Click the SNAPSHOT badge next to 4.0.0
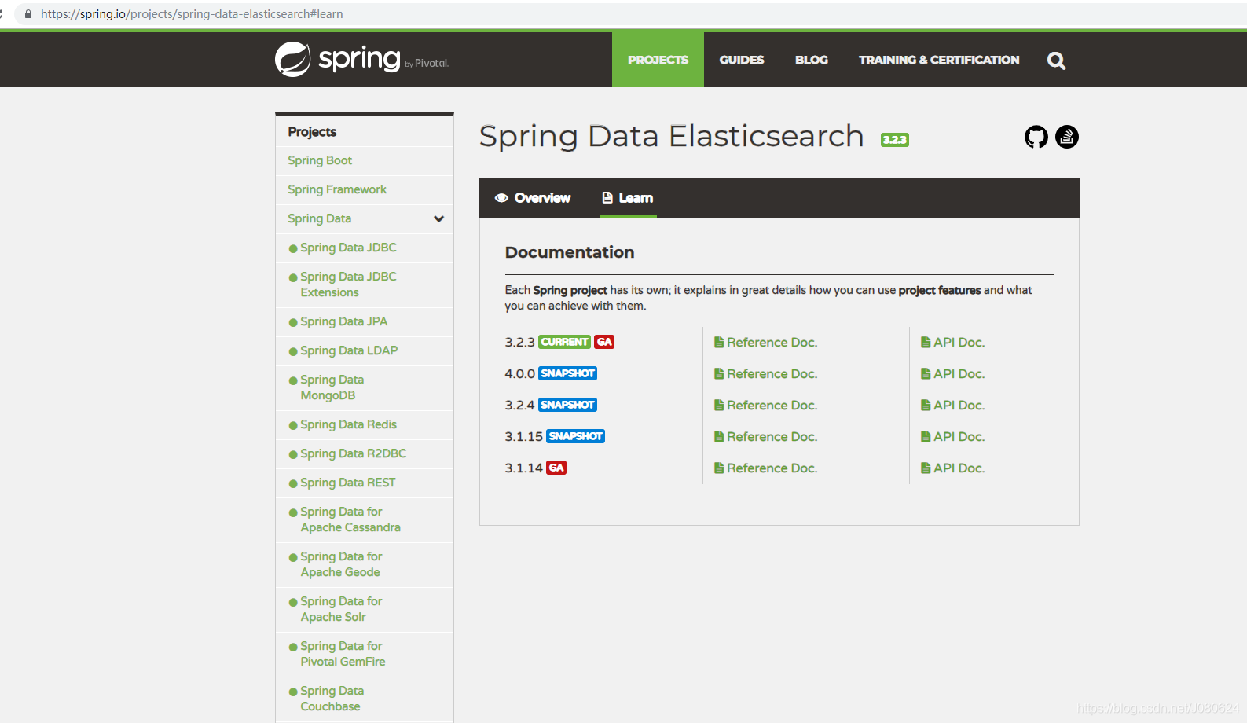The height and width of the screenshot is (723, 1247). (x=567, y=373)
